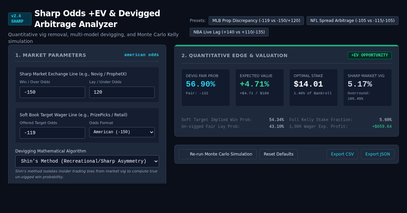Click the Un-vigged Fair Lay Prob 43.10% value
This screenshot has height=213, width=407.
pos(276,127)
